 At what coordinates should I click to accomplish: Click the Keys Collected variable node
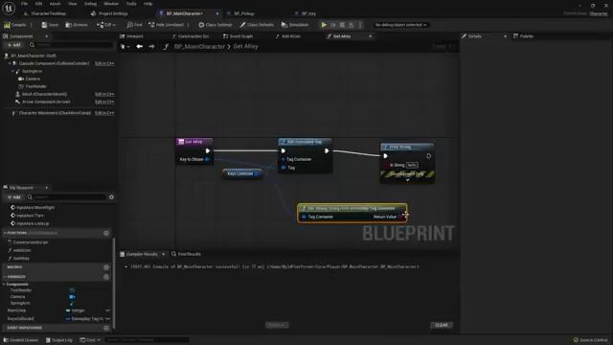[242, 173]
